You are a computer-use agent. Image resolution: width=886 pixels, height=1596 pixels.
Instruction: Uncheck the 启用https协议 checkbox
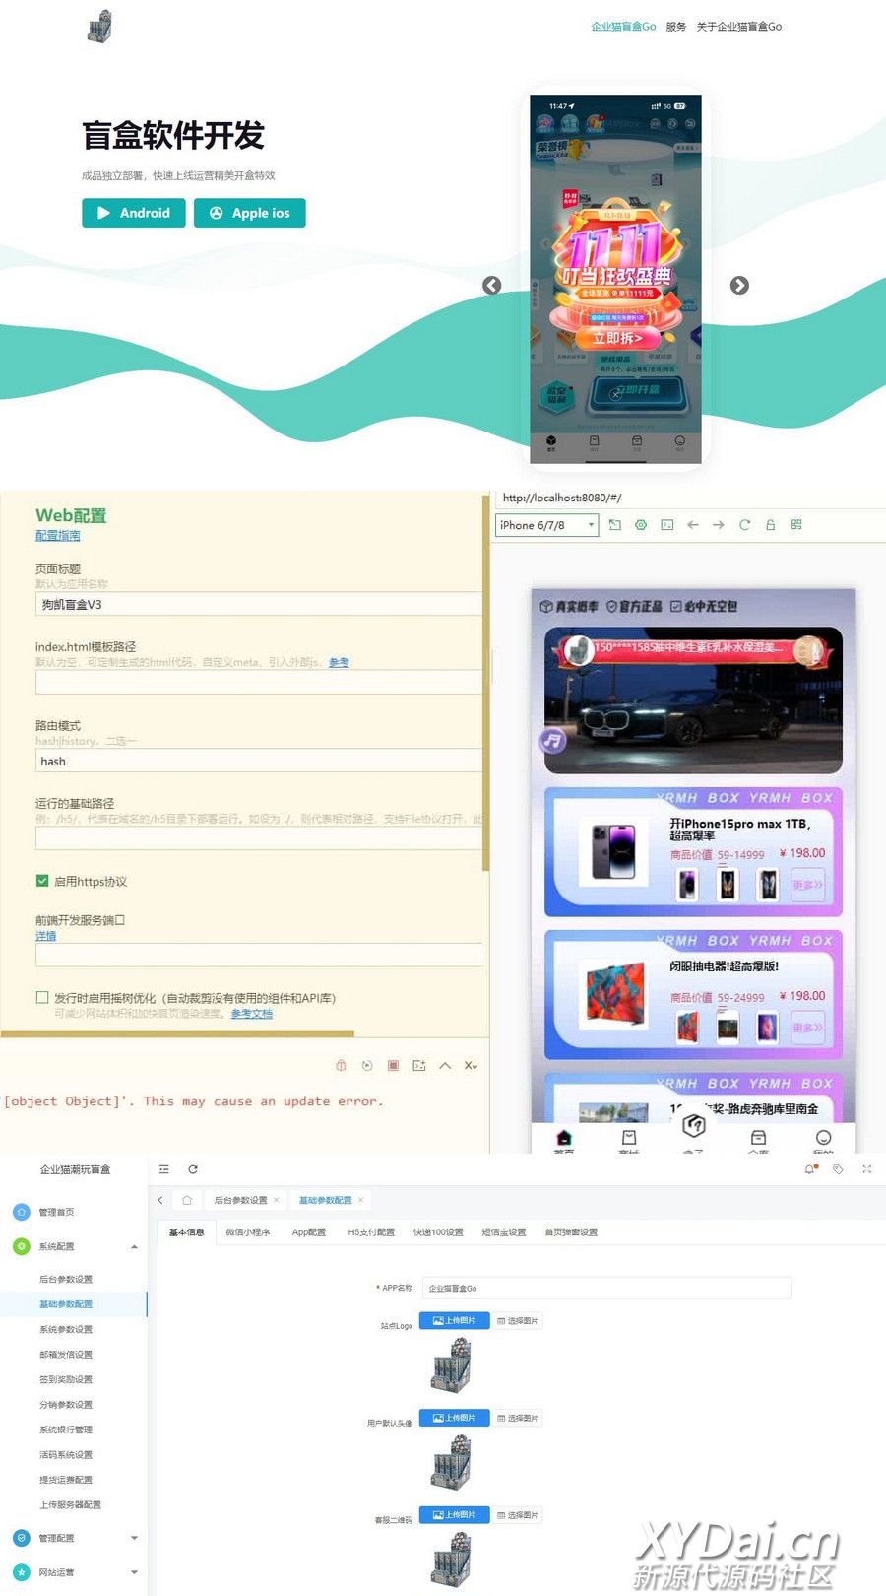point(42,881)
